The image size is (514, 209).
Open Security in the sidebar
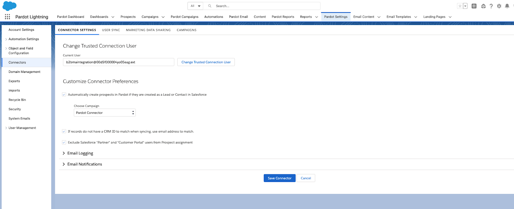click(x=14, y=109)
